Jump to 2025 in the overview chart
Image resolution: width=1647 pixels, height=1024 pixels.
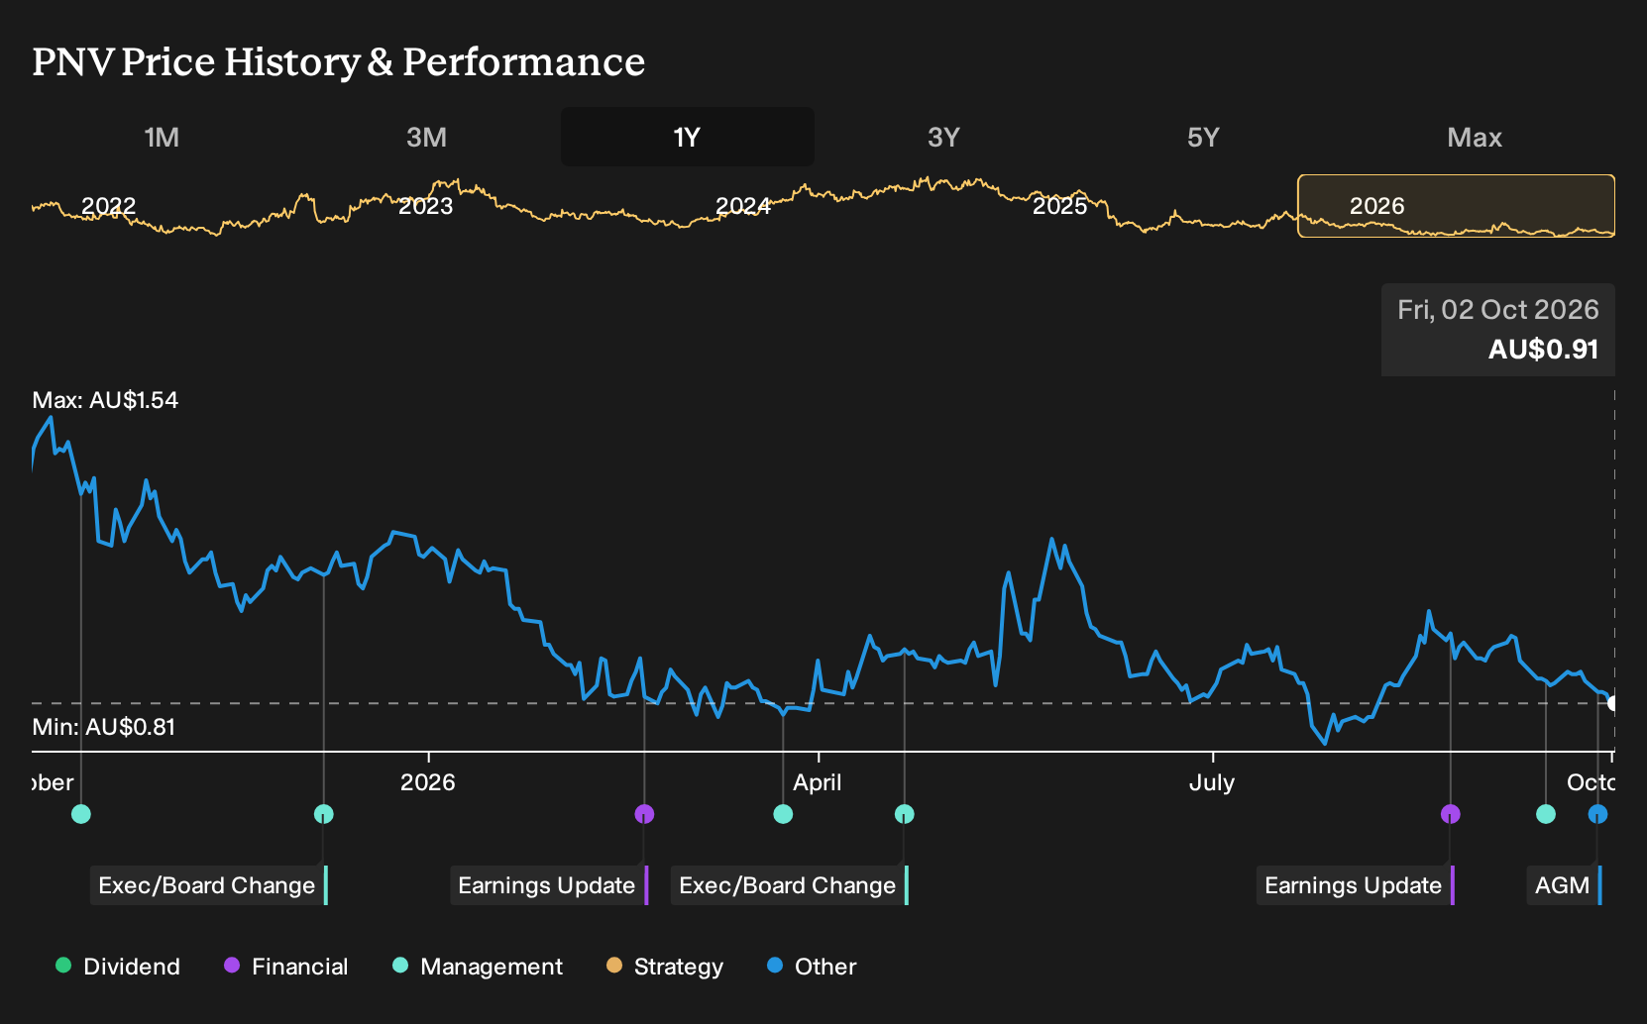[1060, 206]
